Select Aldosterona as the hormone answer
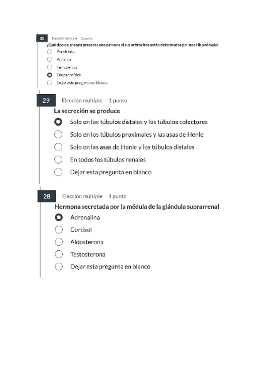The height and width of the screenshot is (375, 265). (58, 242)
